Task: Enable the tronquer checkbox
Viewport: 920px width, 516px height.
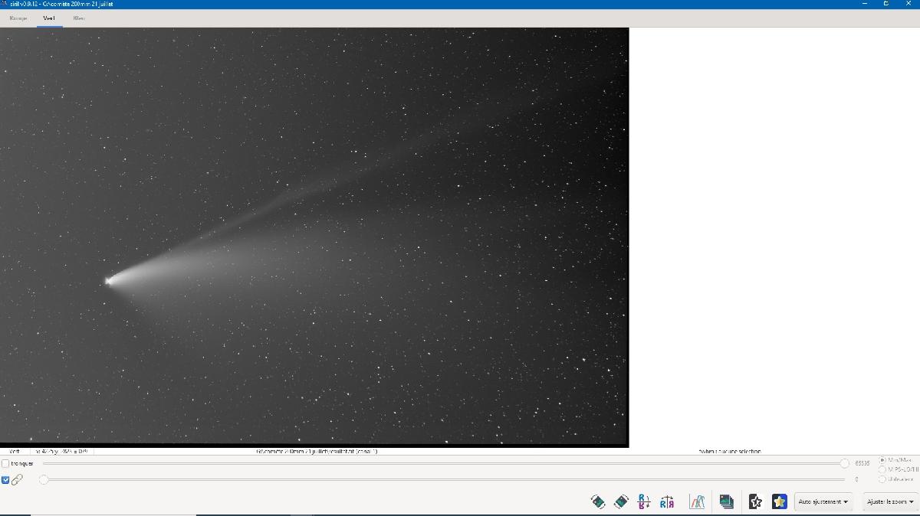Action: [x=5, y=463]
